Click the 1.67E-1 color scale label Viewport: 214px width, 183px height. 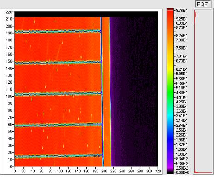coord(182,145)
